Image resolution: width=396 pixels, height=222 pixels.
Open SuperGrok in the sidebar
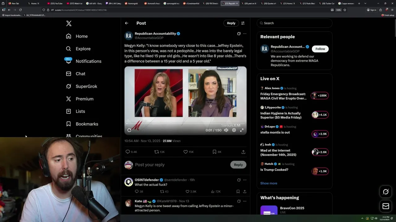click(x=82, y=86)
